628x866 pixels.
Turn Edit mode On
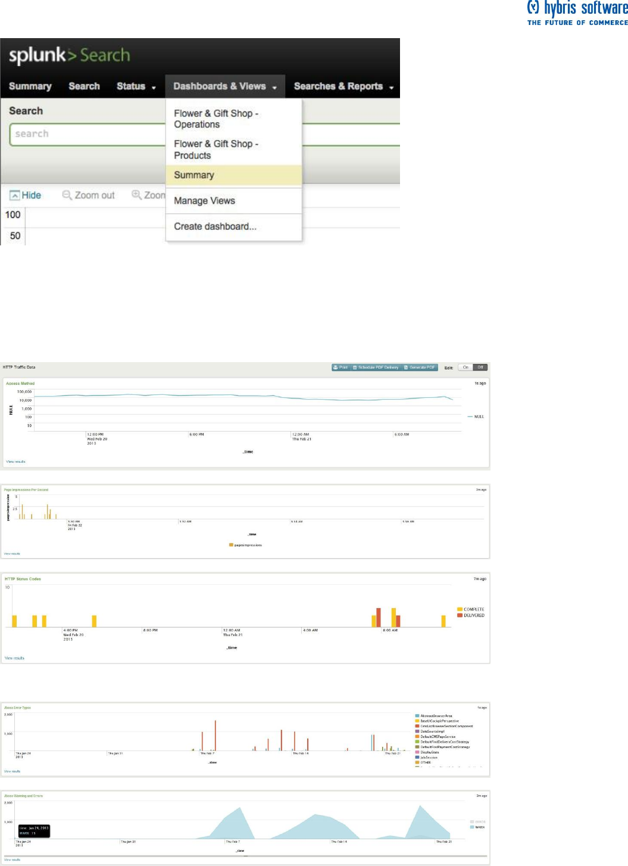[465, 367]
